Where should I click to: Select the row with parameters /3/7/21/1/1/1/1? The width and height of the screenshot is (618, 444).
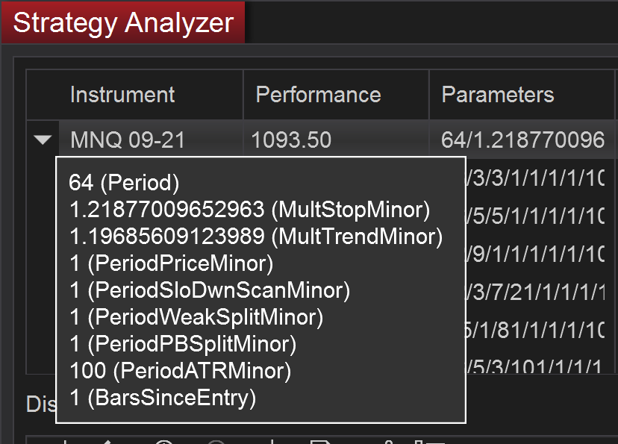tap(535, 292)
